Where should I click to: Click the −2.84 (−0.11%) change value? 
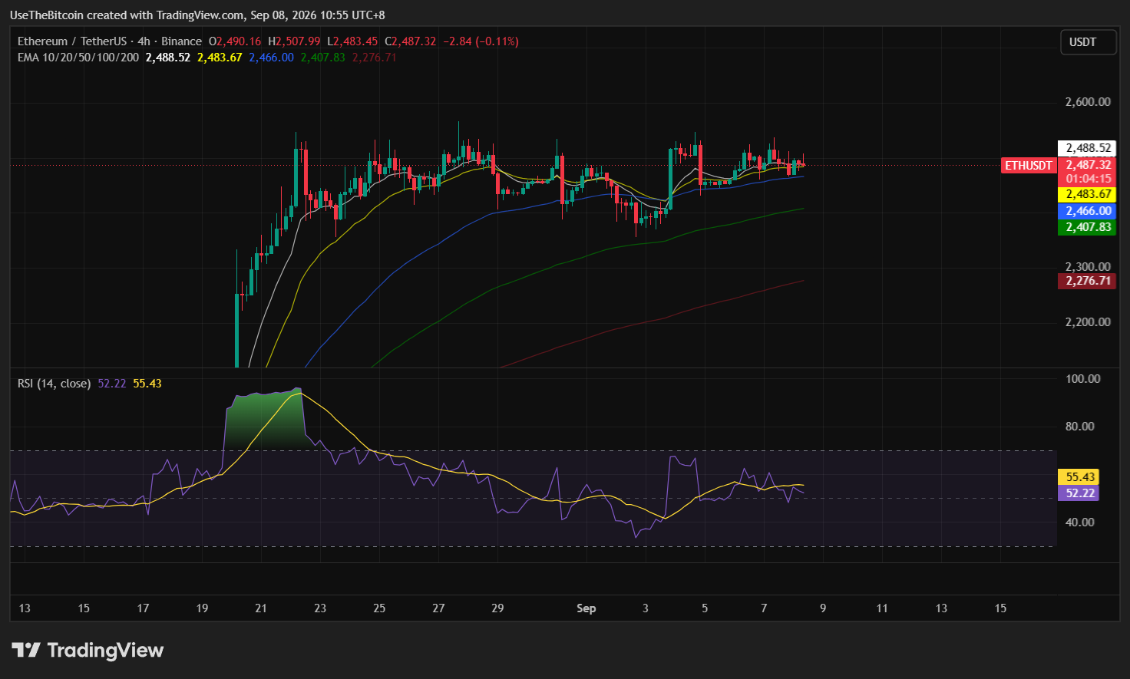pyautogui.click(x=481, y=41)
